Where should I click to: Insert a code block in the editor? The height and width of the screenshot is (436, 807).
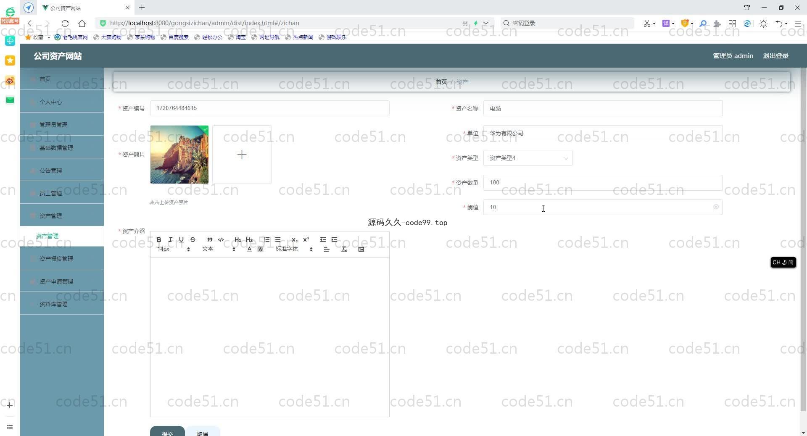pos(221,240)
